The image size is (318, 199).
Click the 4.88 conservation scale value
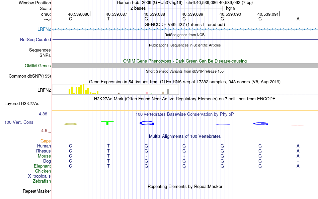point(43,114)
